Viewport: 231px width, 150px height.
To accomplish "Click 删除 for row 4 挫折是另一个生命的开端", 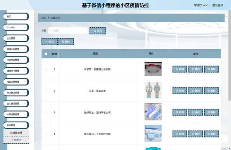I will [x=212, y=134].
